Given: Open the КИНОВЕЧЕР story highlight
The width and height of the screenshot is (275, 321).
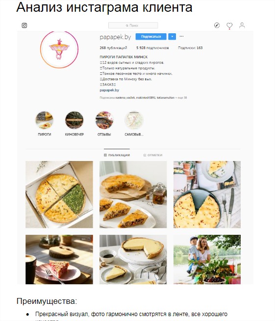Looking at the screenshot, I should (74, 120).
